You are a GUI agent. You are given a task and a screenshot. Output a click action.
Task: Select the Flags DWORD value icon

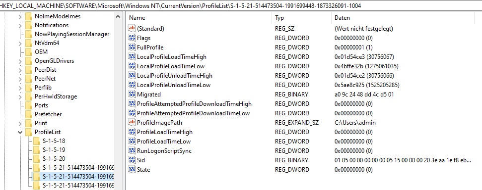coord(132,38)
